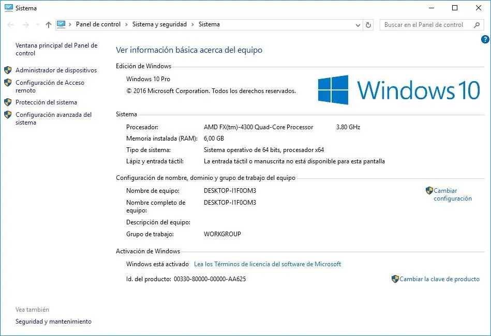Open 'Configuración avanzada del sistema' link
This screenshot has width=491, height=336.
coord(53,118)
